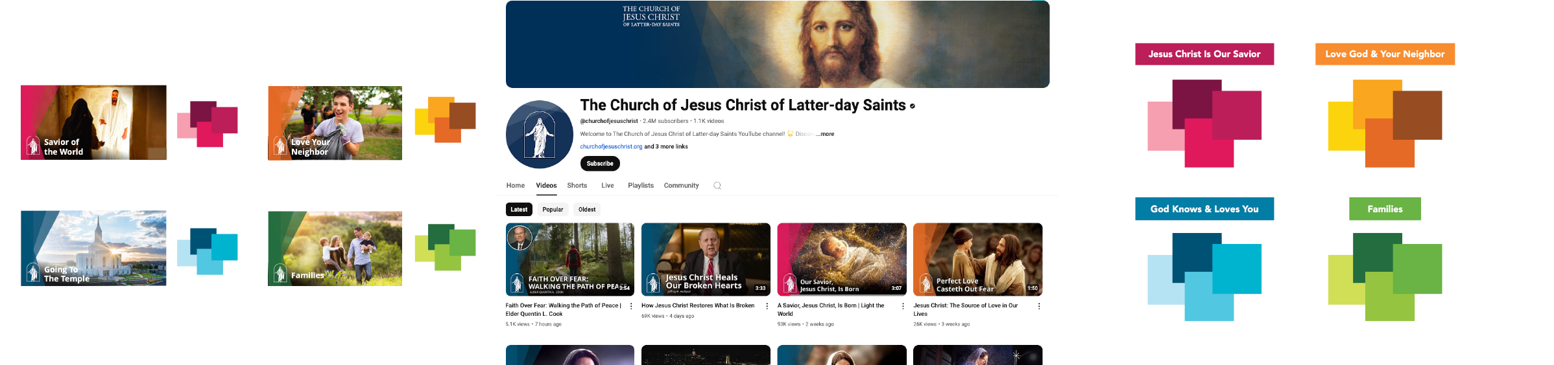Click '69K views • 4 days ago' text
This screenshot has width=1554, height=365.
click(x=667, y=316)
